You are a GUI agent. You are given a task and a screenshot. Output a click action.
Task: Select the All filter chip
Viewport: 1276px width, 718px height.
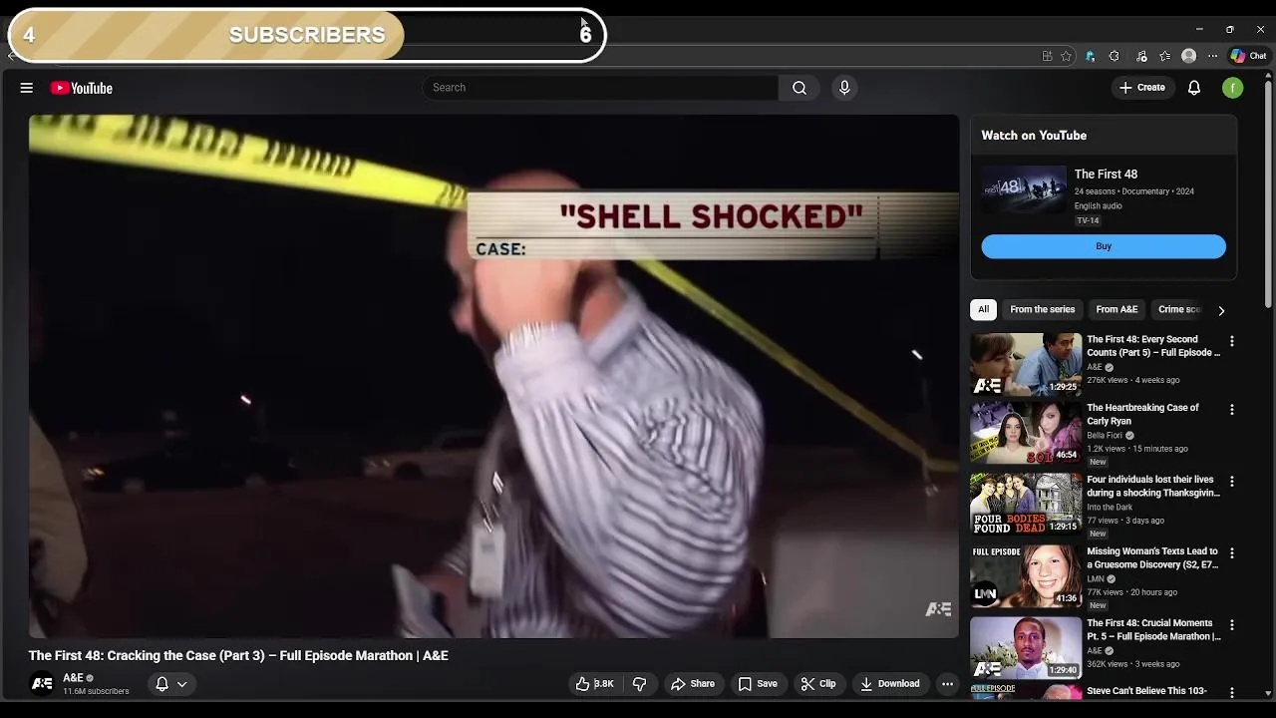983,309
